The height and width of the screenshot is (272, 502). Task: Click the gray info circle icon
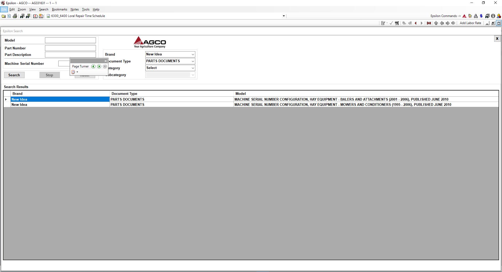tap(493, 16)
